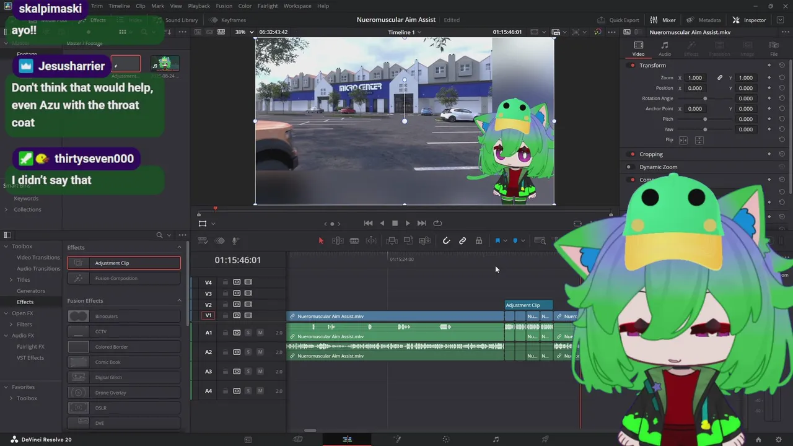793x446 pixels.
Task: Collapse the Fusion Effects section
Action: (180, 301)
